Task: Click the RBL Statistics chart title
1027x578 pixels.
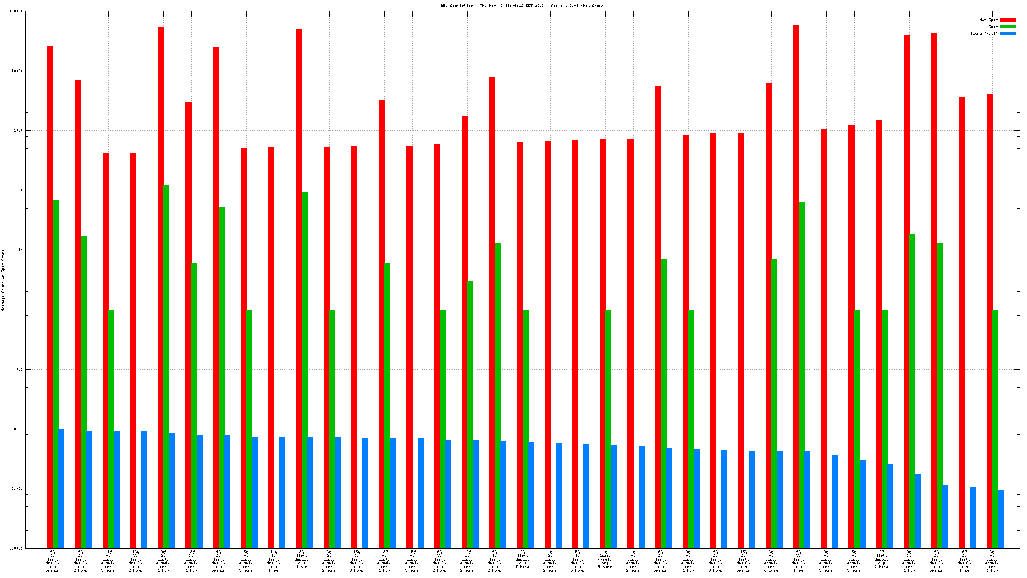Action: pyautogui.click(x=522, y=6)
